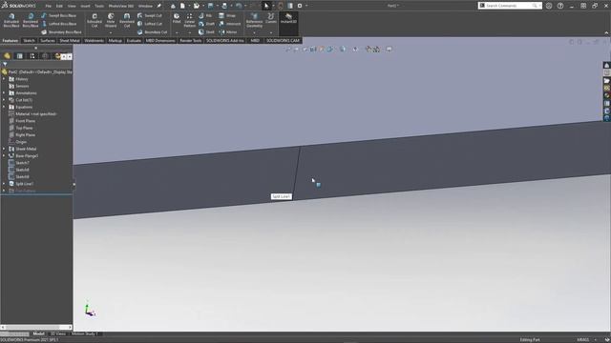Toggle the menu bar pin

pyautogui.click(x=159, y=6)
